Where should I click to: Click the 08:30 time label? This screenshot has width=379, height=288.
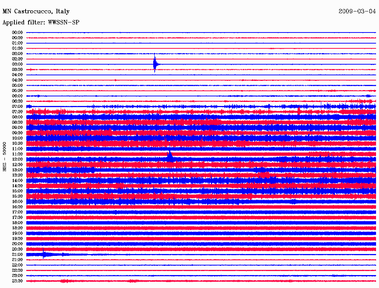[17, 122]
